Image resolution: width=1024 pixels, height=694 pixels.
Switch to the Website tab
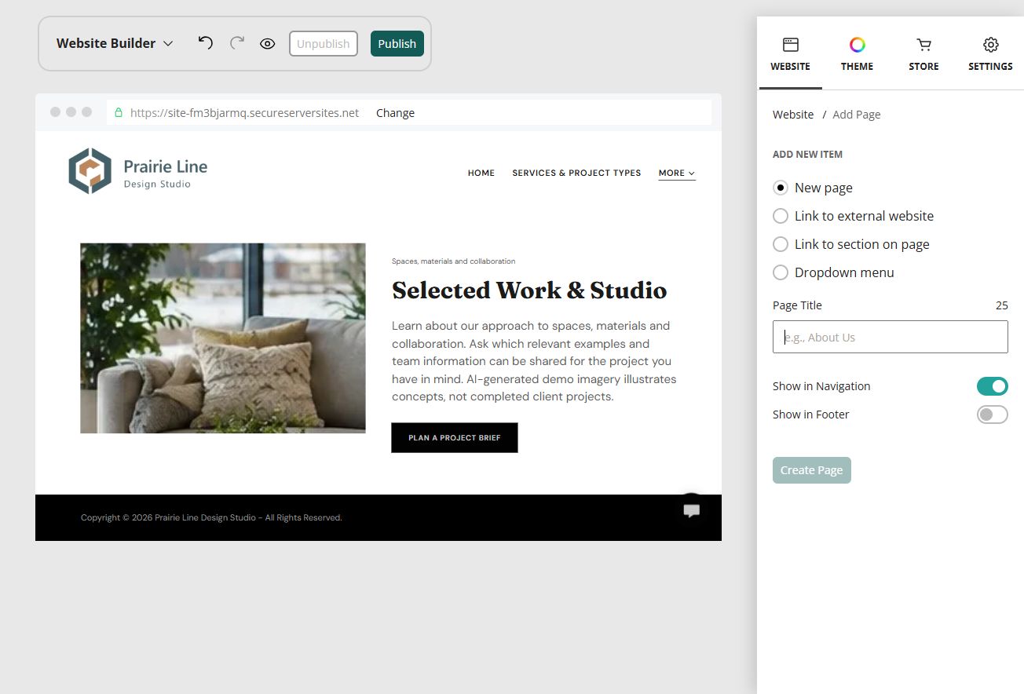[790, 53]
